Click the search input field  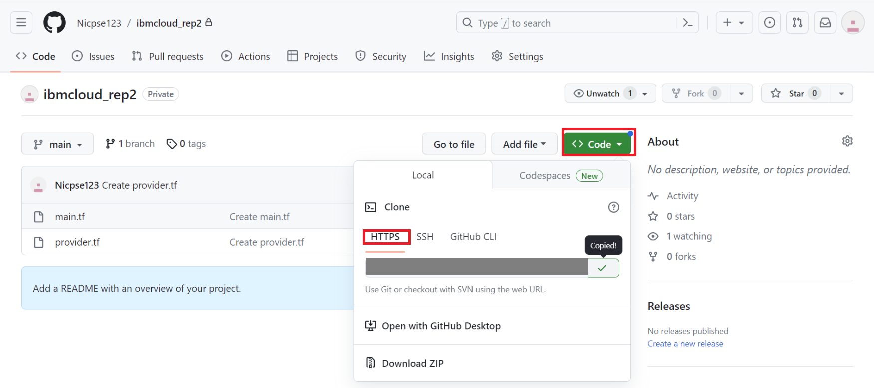pyautogui.click(x=569, y=23)
